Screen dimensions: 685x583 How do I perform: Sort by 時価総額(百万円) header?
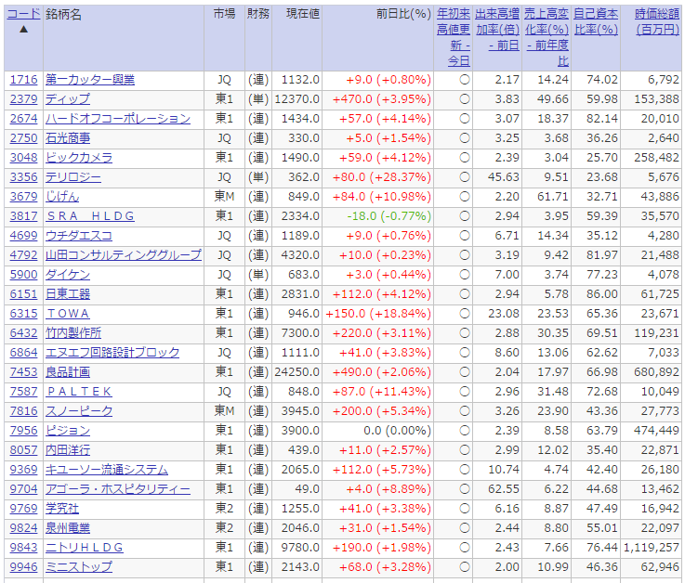click(x=657, y=22)
